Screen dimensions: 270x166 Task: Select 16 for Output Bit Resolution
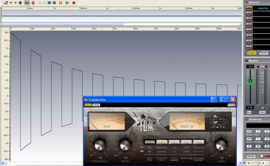pos(258,146)
